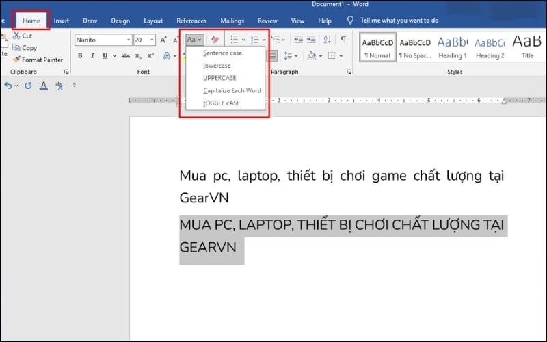The image size is (547, 342).
Task: Click the Redo arrow in quick access
Action: (28, 85)
